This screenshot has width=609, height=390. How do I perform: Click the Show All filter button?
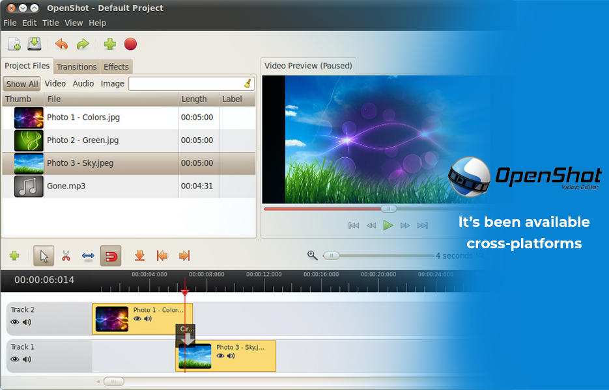pos(22,84)
